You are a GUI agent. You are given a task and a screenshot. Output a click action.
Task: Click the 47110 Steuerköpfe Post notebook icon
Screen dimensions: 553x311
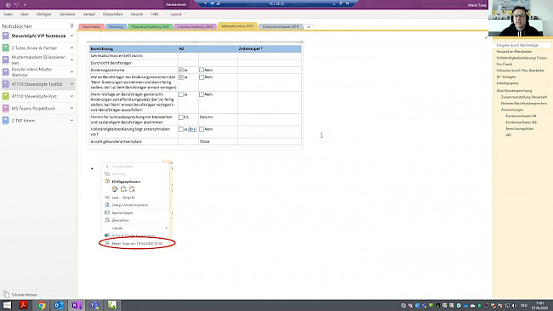tap(5, 96)
